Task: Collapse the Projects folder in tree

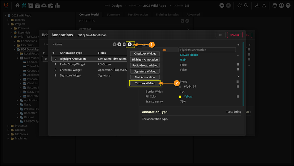Action: [9, 24]
